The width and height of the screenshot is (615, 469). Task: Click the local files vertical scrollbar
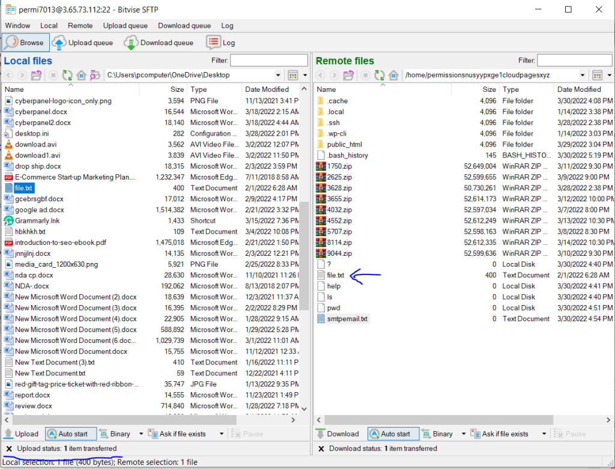304,257
